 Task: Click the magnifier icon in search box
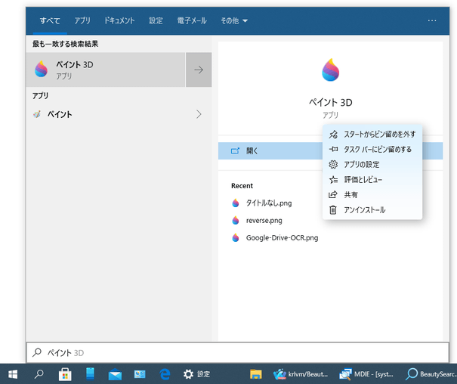pyautogui.click(x=37, y=352)
